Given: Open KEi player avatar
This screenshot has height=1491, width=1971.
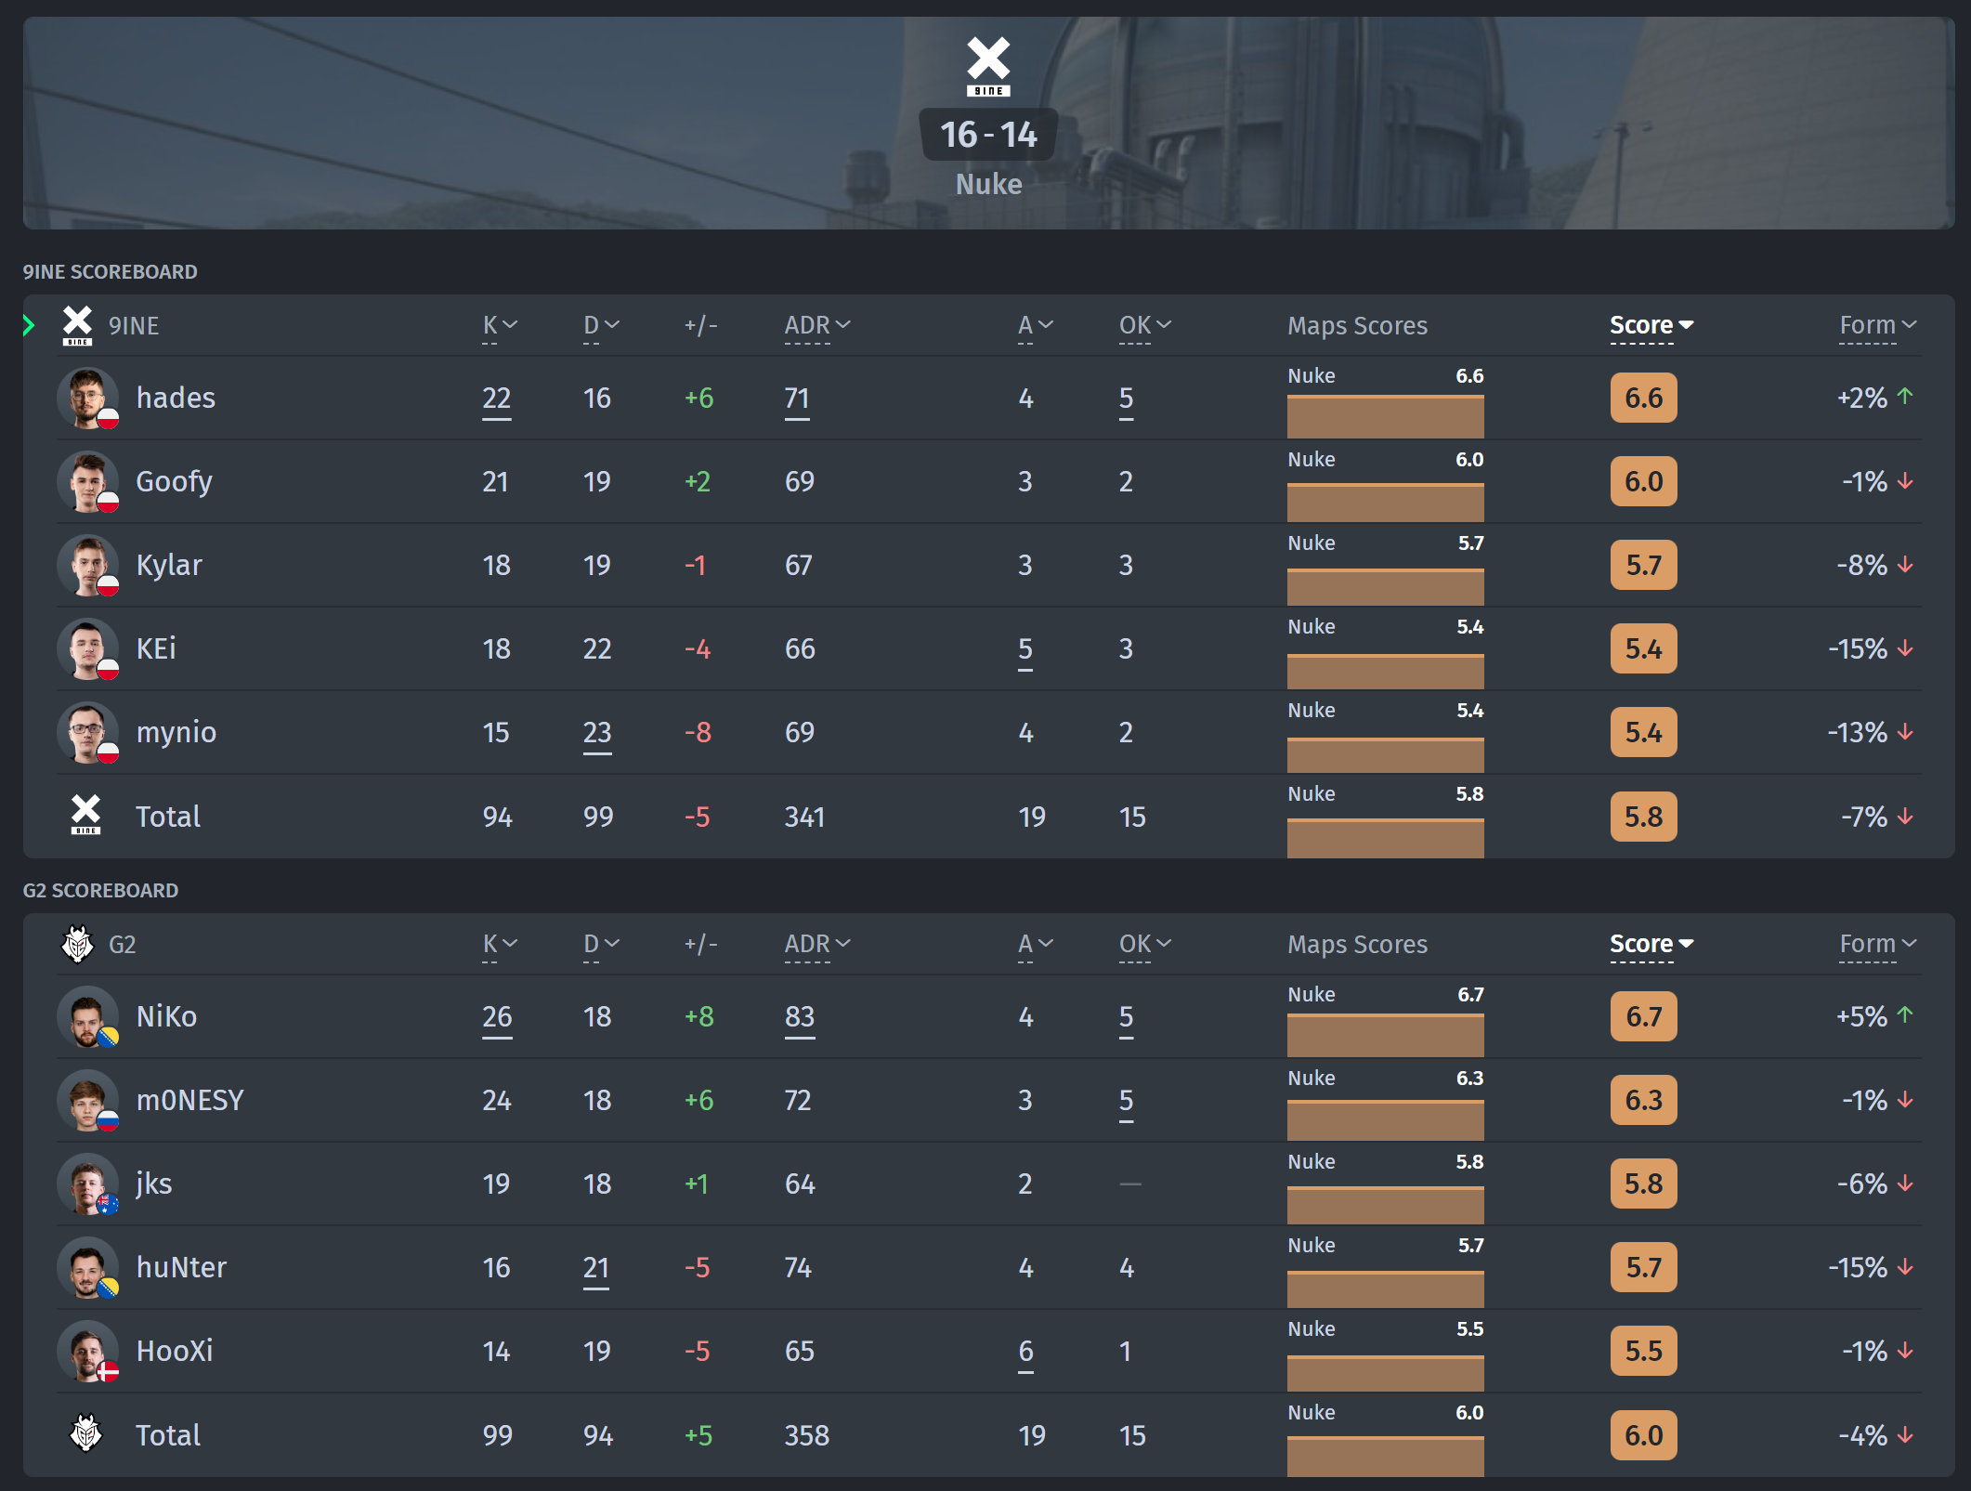Looking at the screenshot, I should click(x=88, y=648).
